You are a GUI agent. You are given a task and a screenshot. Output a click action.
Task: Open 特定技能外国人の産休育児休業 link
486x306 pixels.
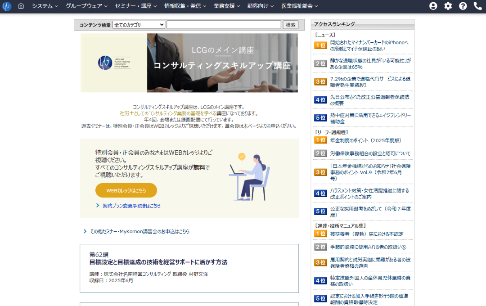click(x=370, y=281)
